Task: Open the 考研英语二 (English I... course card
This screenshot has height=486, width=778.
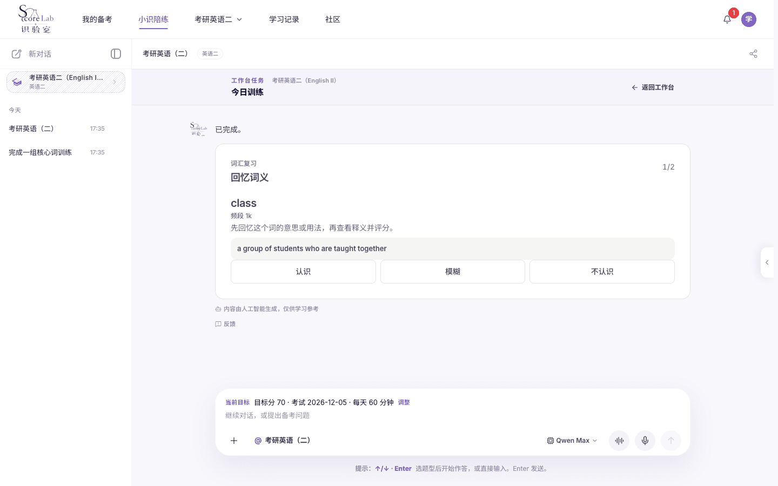Action: coord(66,82)
